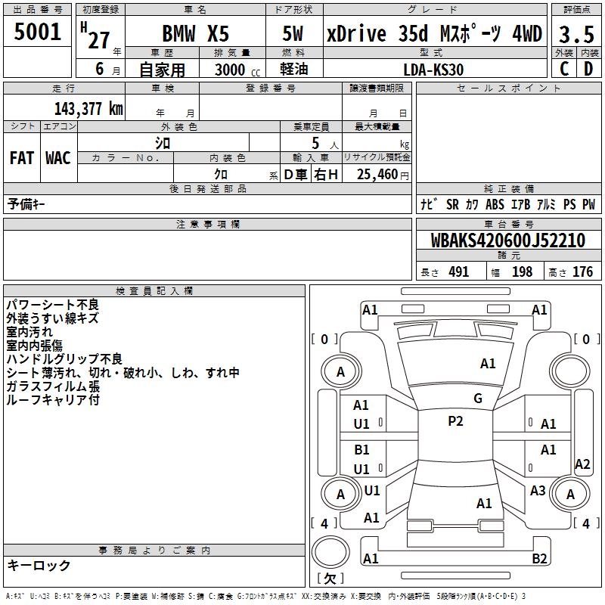Select the grade xDrive 35d M Sport 4WD
Image resolution: width=605 pixels, height=605 pixels.
434,33
